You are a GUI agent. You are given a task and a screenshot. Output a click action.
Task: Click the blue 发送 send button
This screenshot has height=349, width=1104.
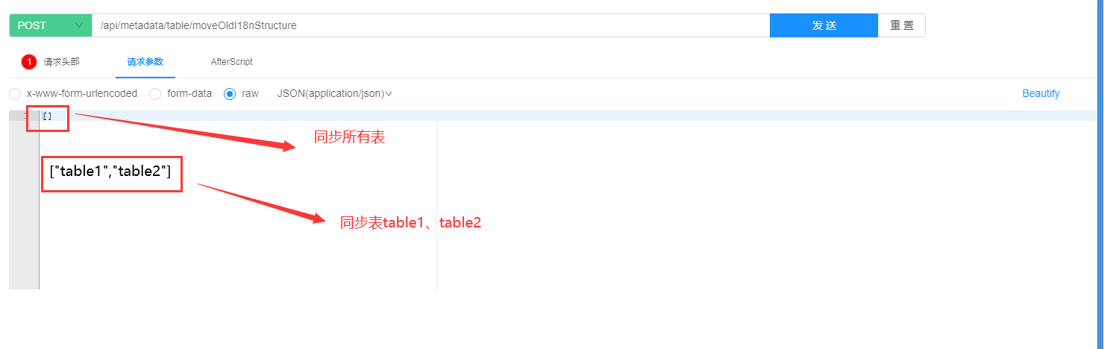824,25
